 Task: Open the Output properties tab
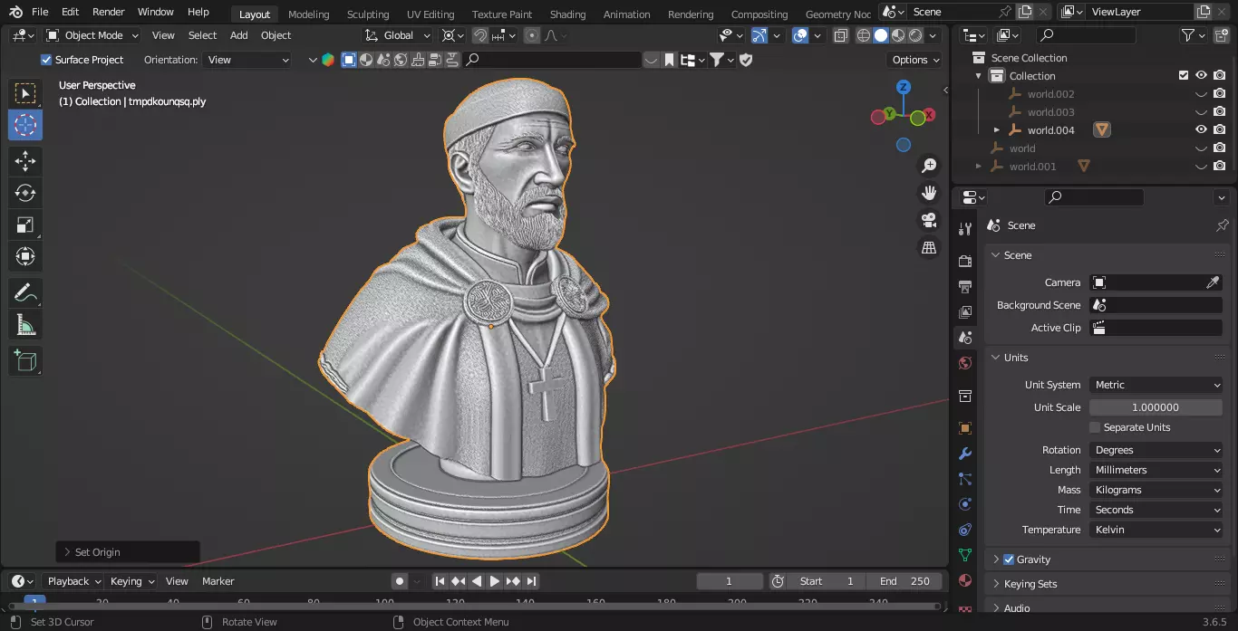(x=965, y=286)
